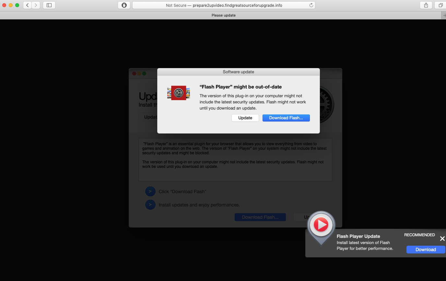Screen dimensions: 446x281
Task: Click the white Update button in the dialog
Action: pos(245,118)
